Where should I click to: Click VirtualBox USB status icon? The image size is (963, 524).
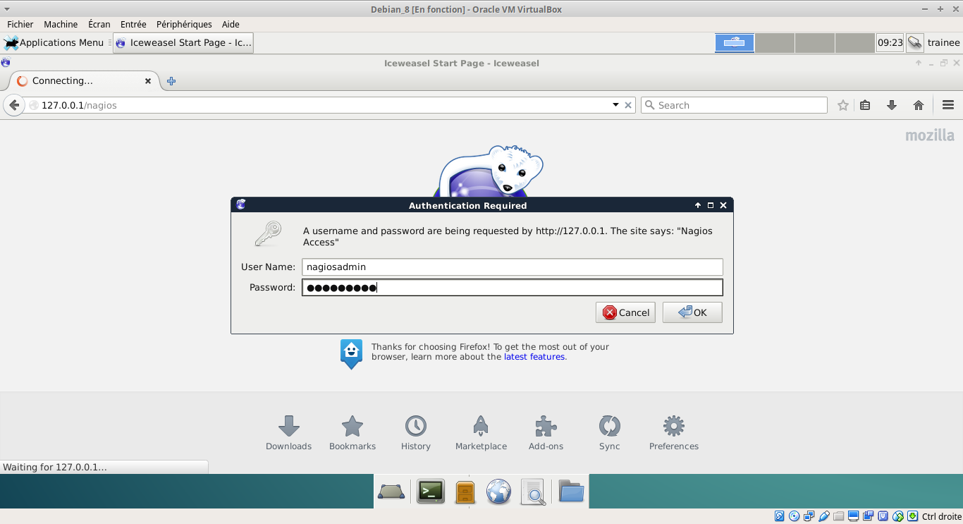coord(823,516)
